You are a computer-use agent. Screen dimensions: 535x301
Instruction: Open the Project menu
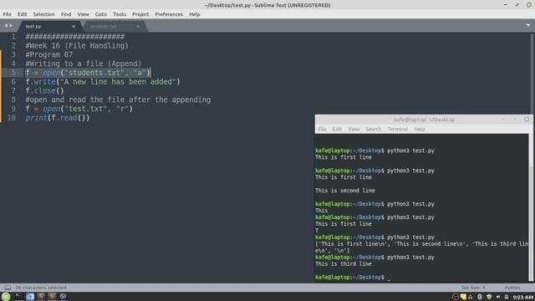pyautogui.click(x=140, y=14)
